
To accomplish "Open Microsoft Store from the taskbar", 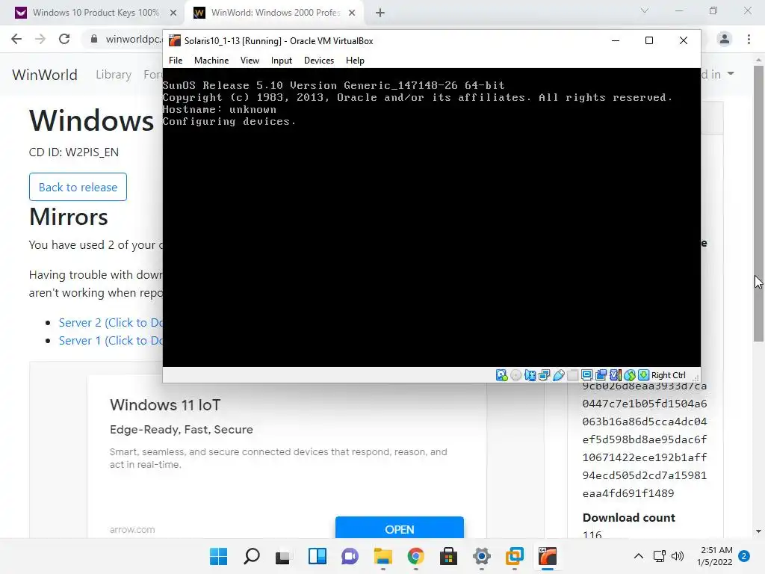I will (448, 556).
